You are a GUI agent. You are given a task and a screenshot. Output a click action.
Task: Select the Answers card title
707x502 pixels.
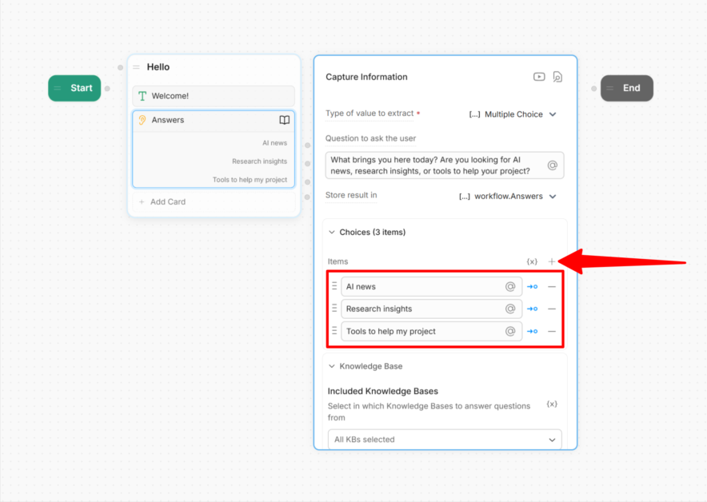[x=168, y=120]
